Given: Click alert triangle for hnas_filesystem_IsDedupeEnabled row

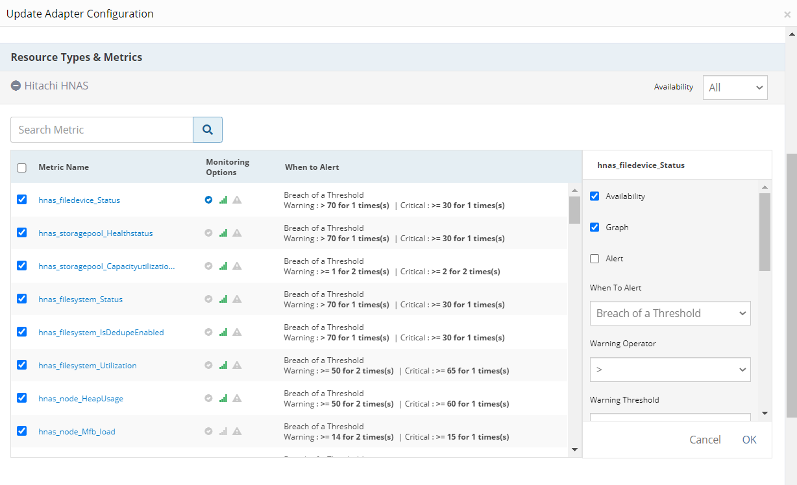Looking at the screenshot, I should [x=237, y=332].
